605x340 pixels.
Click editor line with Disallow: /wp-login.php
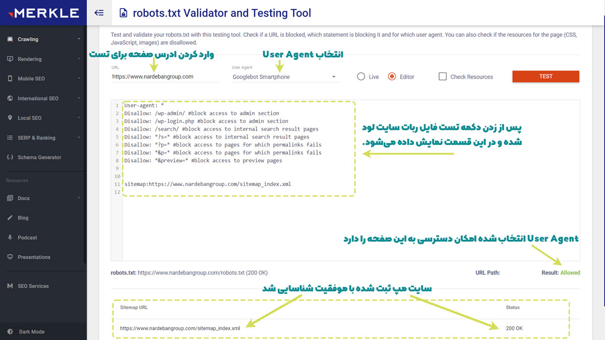206,121
